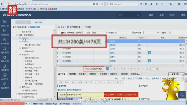The height and width of the screenshot is (105, 187).
Task: Collapse the 焦作(0391) tree node
Action: (x=20, y=54)
